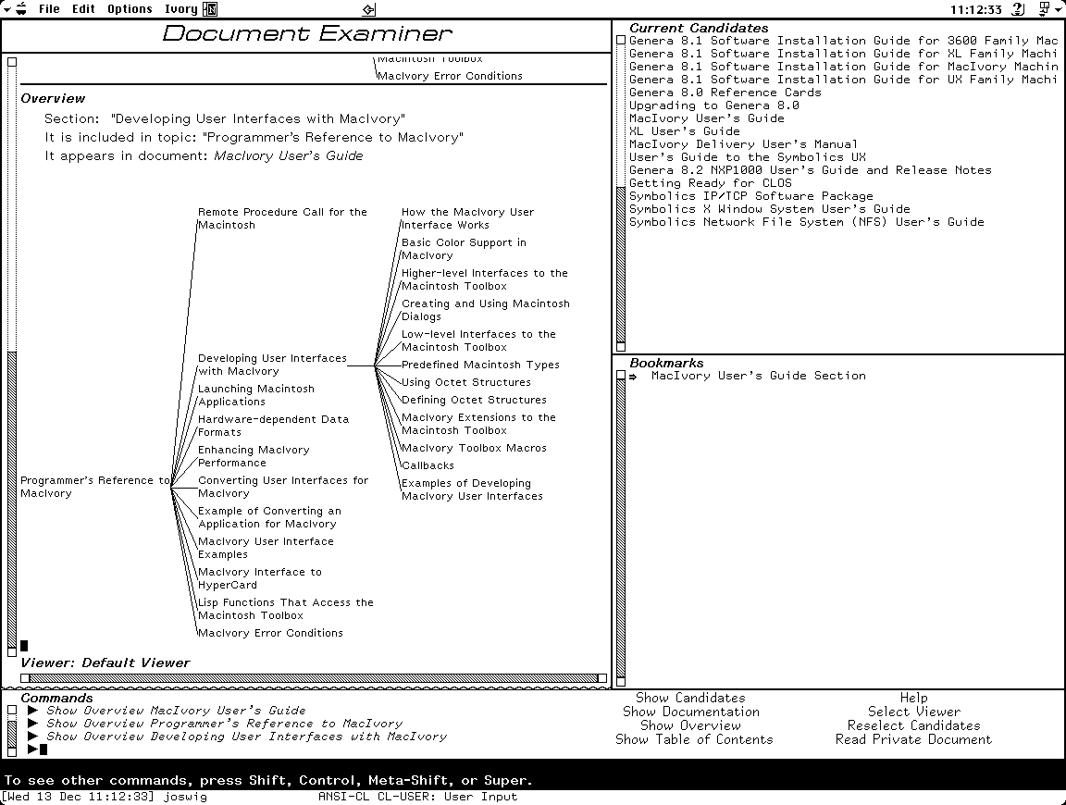1066x805 pixels.
Task: Open the dropdown arrow left of the Symbolics logo
Action: coord(6,8)
